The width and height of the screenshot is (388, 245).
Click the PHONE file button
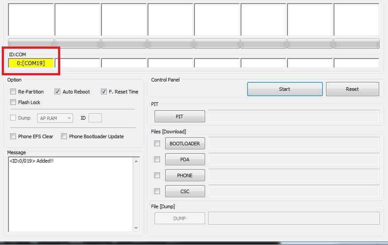(x=185, y=175)
